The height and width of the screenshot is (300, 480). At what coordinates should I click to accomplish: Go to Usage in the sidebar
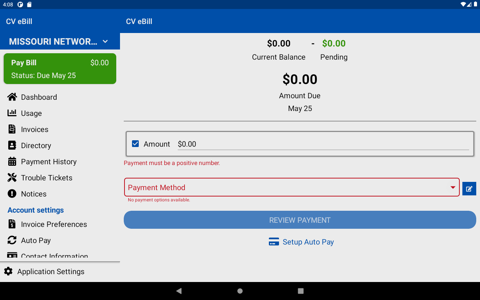tap(60, 113)
